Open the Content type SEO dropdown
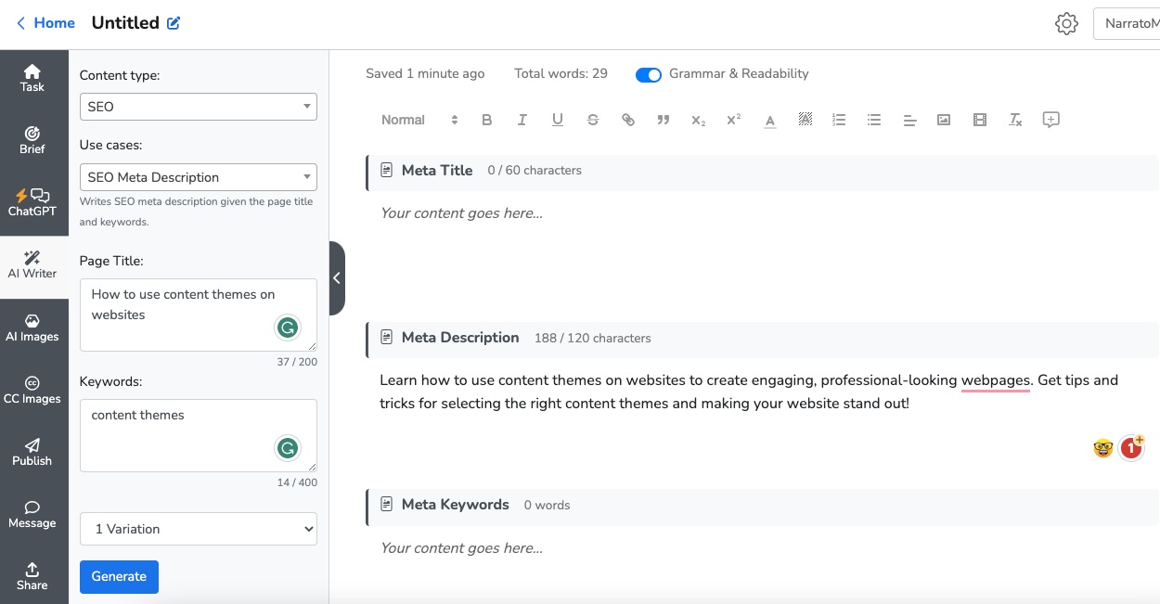 198,107
